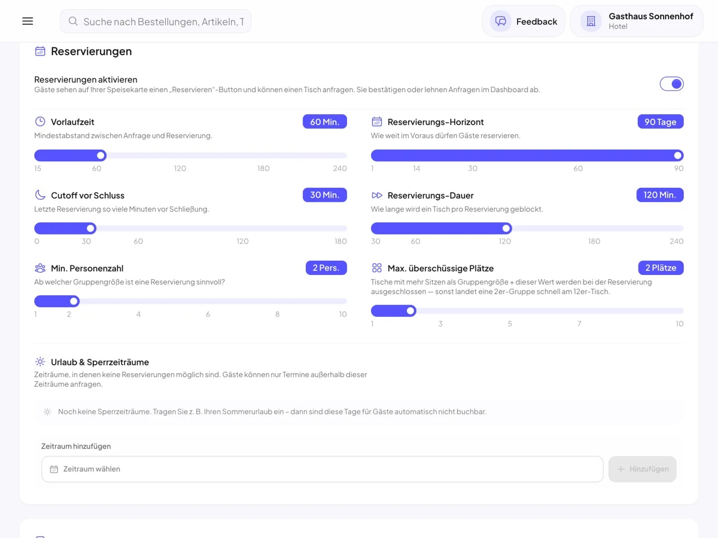Click the Min. Personenzahl slider handle
718x538 pixels.
pos(74,301)
